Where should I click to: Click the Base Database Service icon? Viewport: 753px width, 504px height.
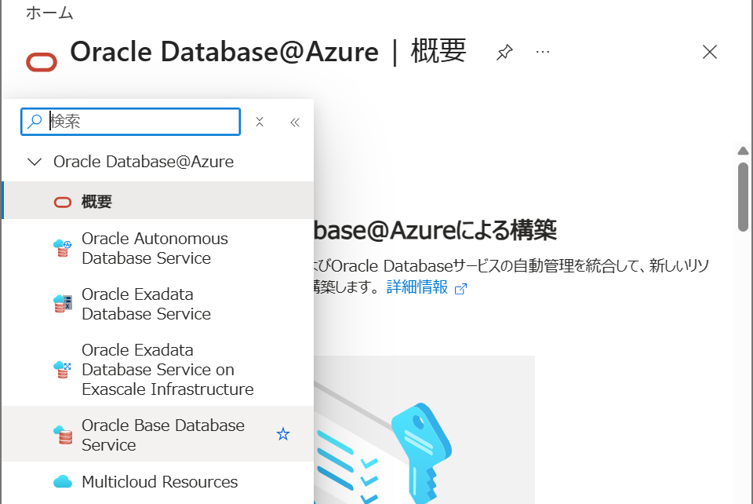63,435
